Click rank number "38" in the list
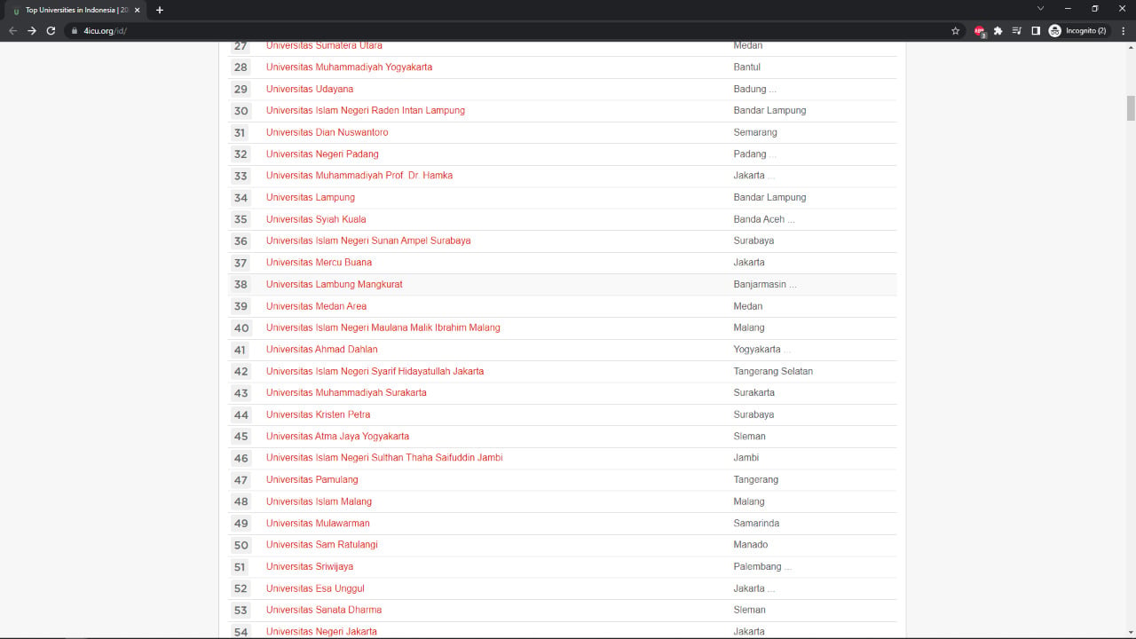 (x=241, y=284)
